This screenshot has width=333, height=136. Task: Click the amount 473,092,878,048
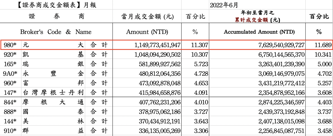[159, 83]
